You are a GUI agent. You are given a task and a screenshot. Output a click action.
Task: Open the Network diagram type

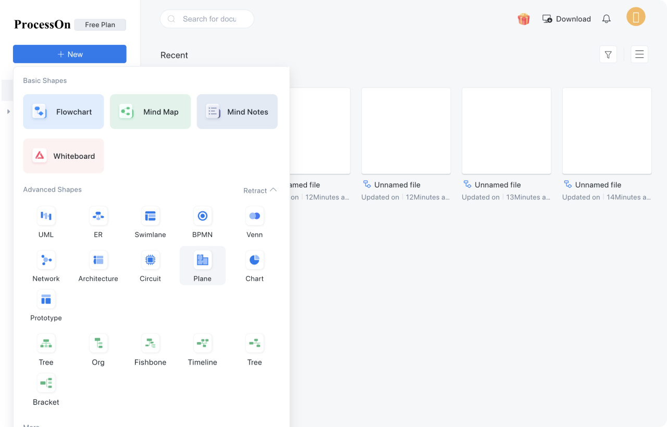click(x=46, y=260)
